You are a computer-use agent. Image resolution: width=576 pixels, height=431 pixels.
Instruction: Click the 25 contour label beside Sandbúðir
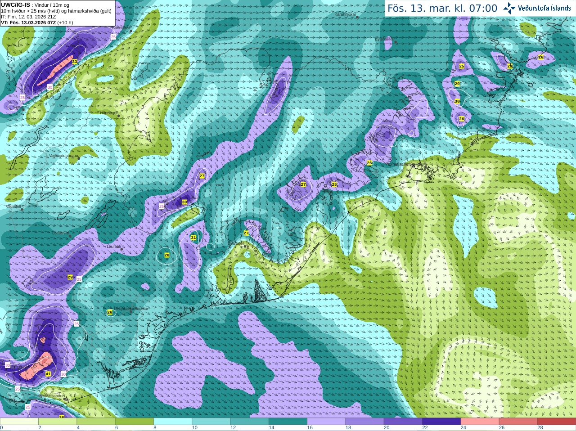[113, 37]
